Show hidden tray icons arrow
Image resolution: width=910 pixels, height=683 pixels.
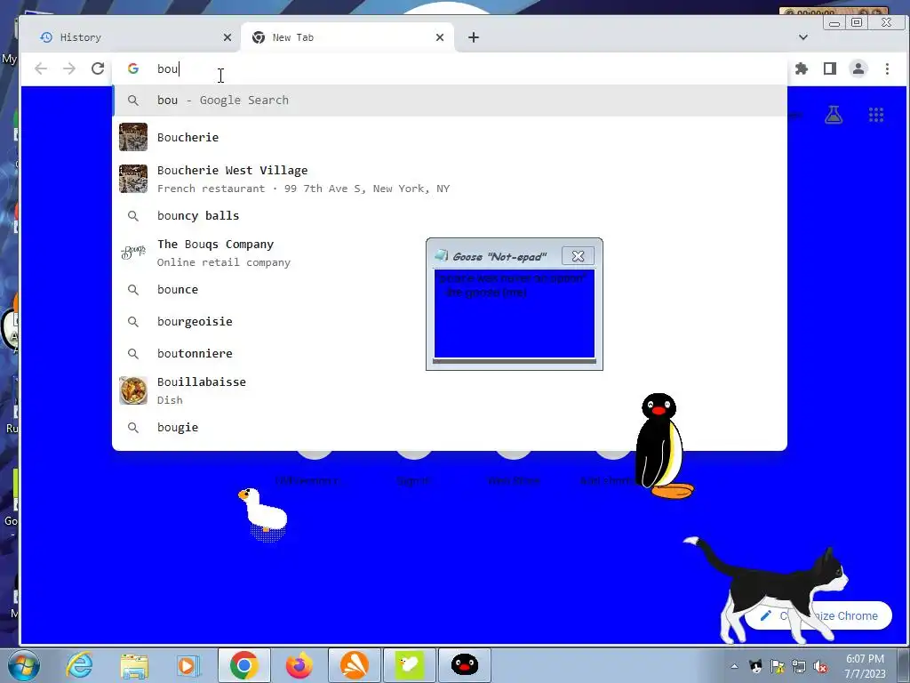[734, 666]
